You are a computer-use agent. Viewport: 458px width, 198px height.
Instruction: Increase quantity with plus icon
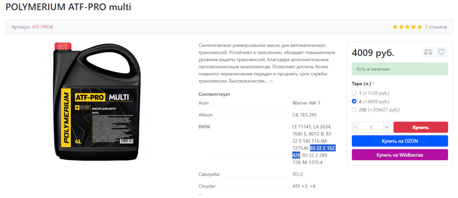point(387,127)
